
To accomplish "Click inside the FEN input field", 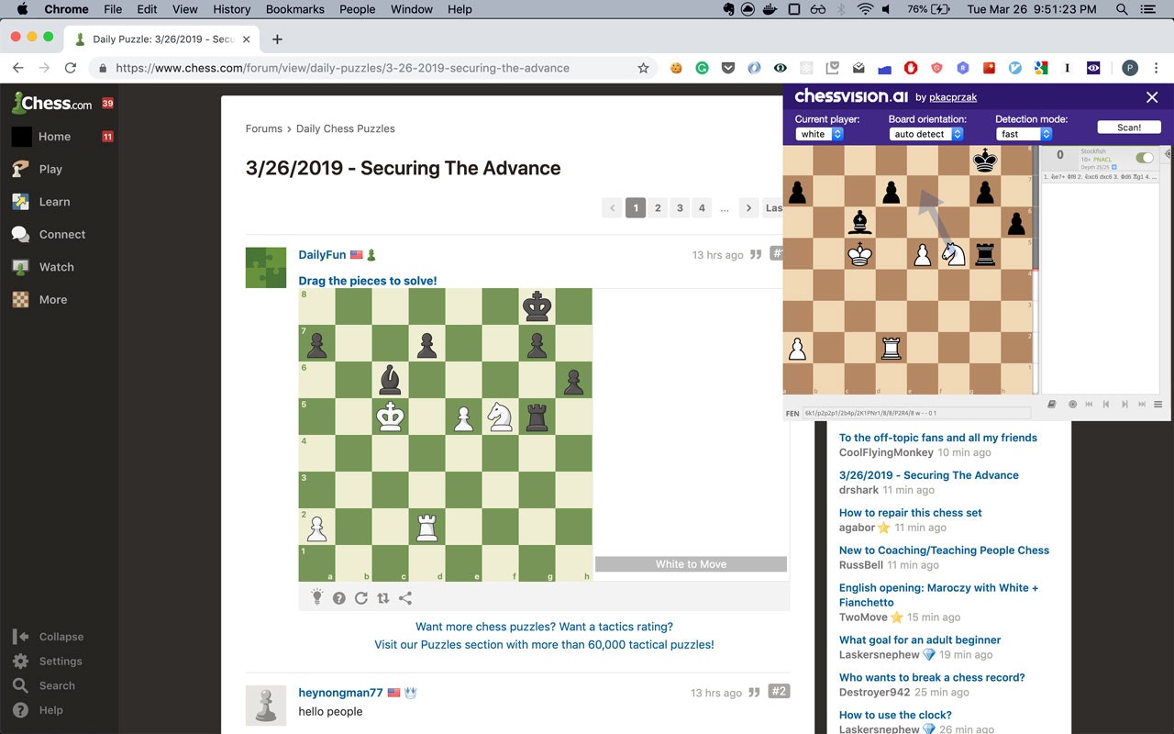I will click(917, 413).
